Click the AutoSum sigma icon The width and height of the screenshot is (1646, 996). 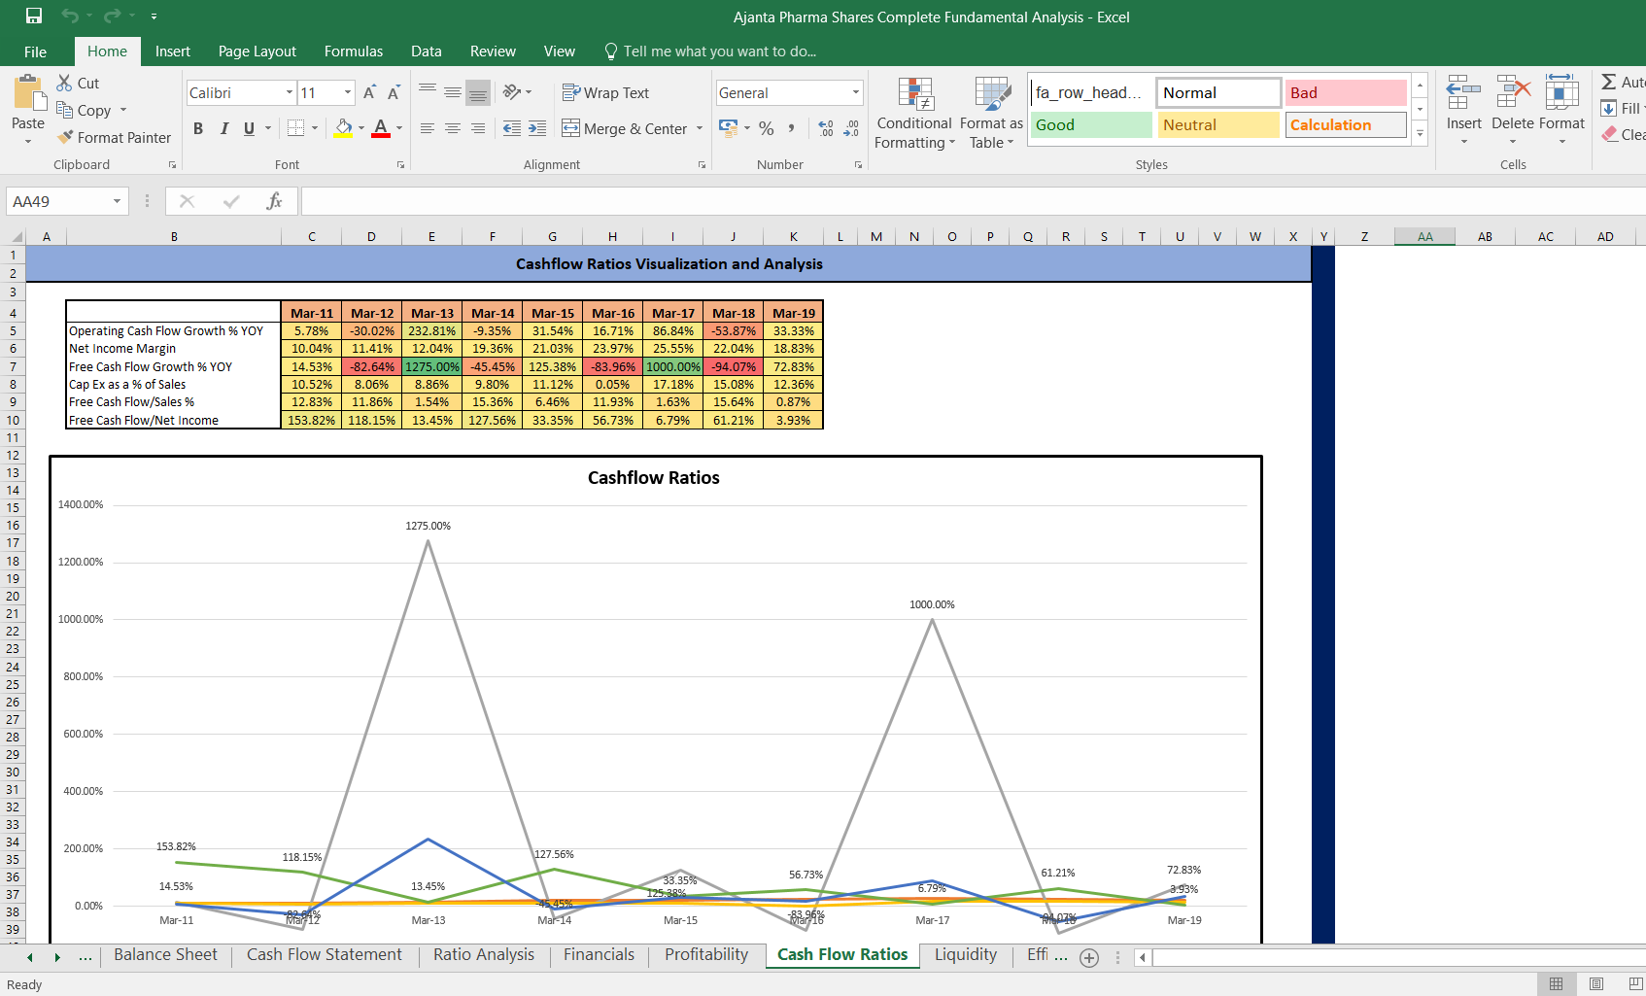(1609, 83)
